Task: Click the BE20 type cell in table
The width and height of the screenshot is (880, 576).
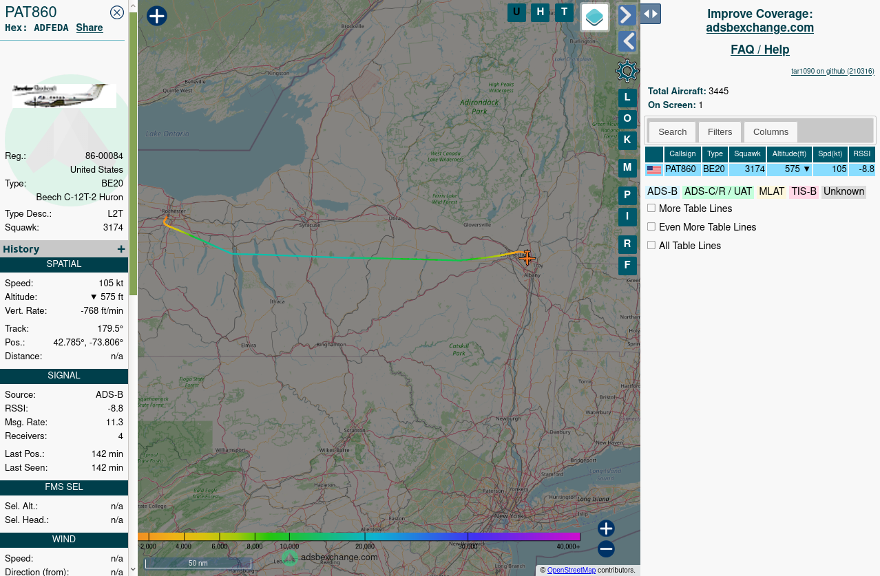Action: [x=714, y=169]
